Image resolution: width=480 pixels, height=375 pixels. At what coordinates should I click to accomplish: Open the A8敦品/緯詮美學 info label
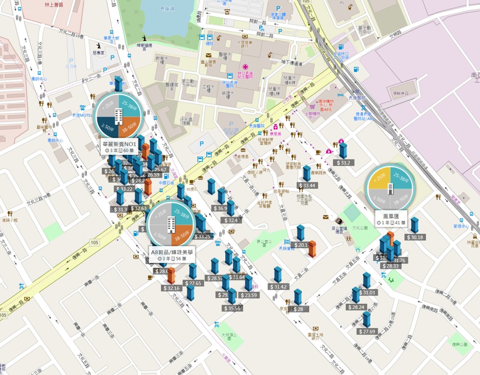[x=172, y=255]
